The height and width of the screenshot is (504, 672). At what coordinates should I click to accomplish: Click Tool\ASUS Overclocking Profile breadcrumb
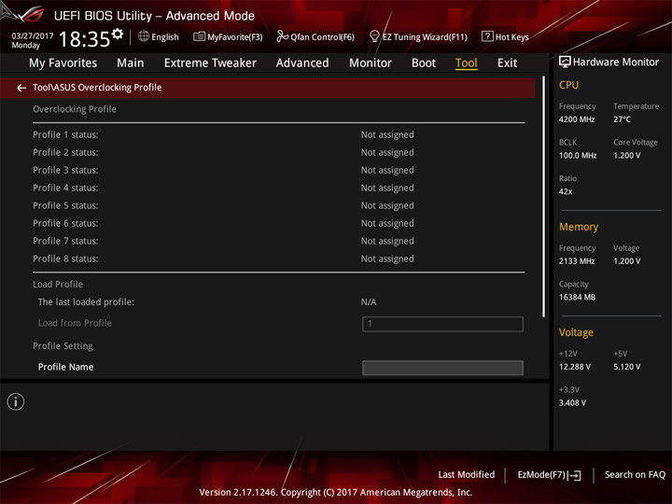click(x=97, y=88)
